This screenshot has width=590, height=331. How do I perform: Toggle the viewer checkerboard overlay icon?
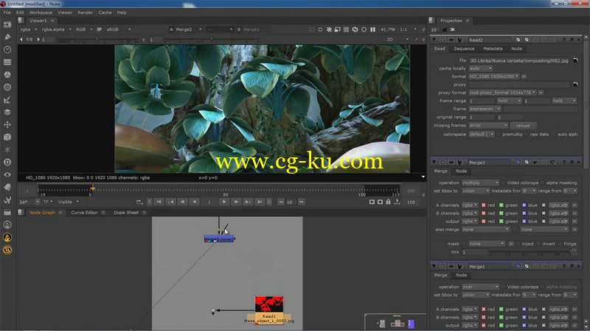(x=346, y=29)
